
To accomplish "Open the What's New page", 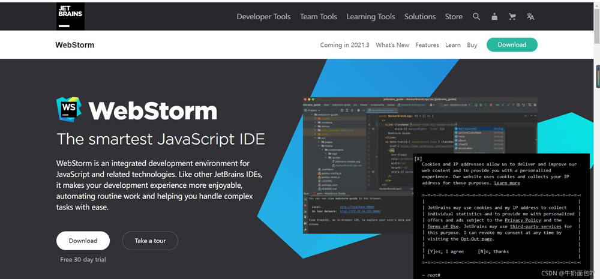I will [x=392, y=45].
